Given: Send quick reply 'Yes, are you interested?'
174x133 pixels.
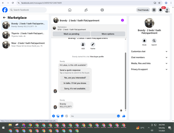Looking at the screenshot, I should 75,78.
